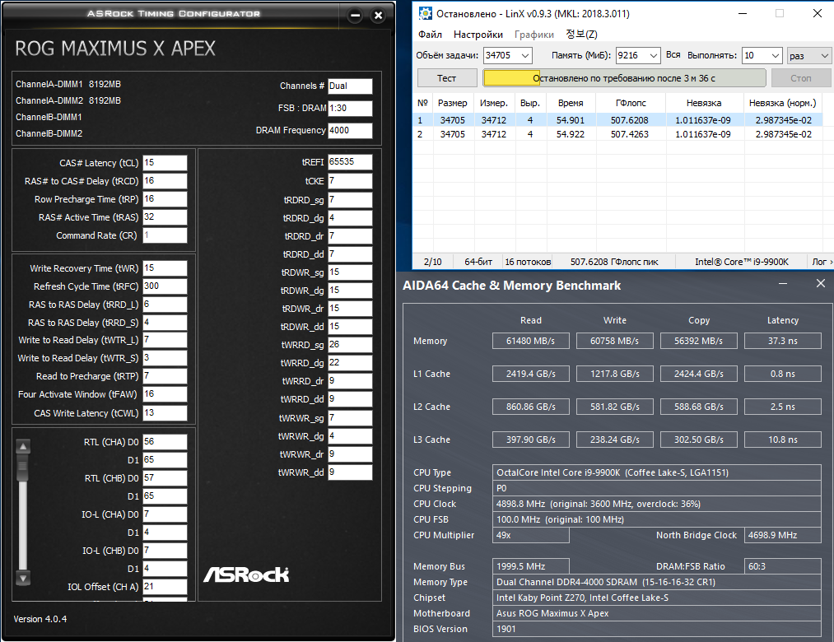Click the Размер column header
The height and width of the screenshot is (642, 834).
click(x=452, y=103)
